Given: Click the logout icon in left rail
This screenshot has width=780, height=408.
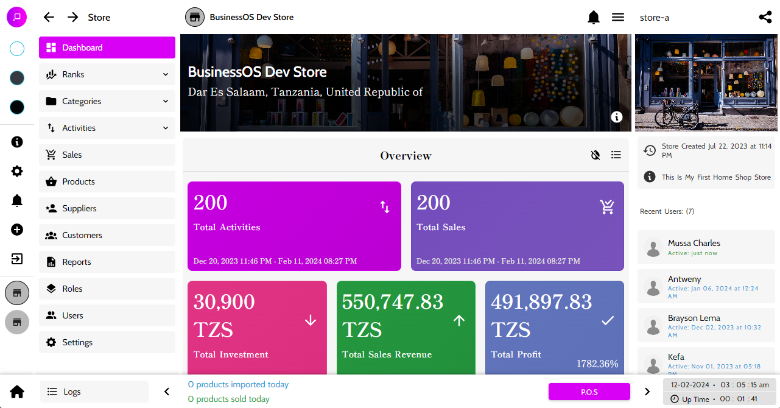Looking at the screenshot, I should 17,259.
